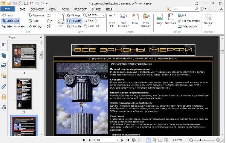Expand the PDF Sign dropdown arrow
This screenshot has width=226, height=143.
pos(44,26)
